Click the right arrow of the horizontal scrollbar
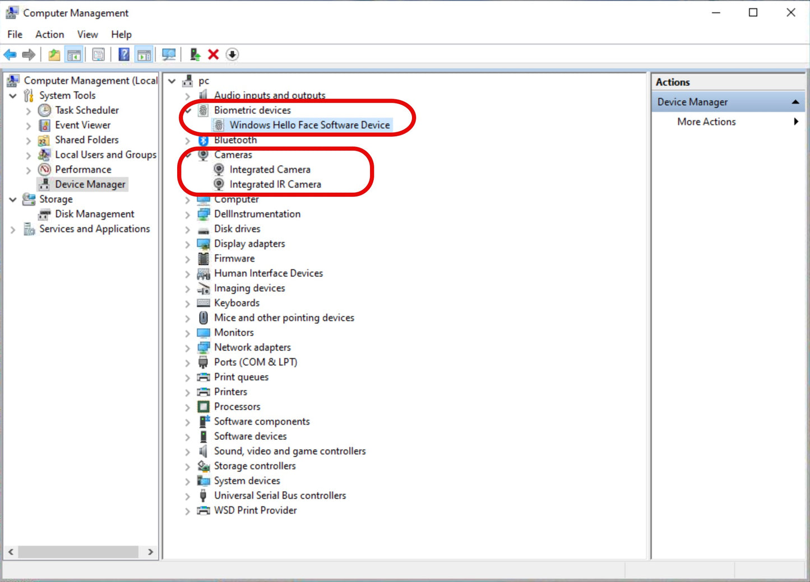 (150, 552)
